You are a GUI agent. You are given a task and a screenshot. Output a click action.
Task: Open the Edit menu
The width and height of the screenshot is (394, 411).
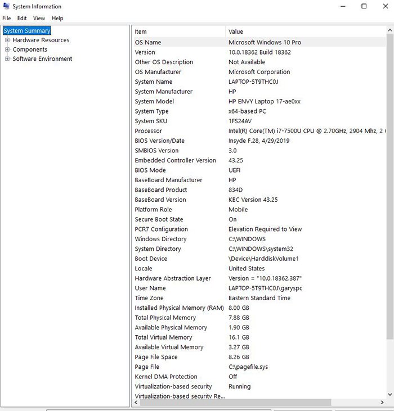pos(22,19)
